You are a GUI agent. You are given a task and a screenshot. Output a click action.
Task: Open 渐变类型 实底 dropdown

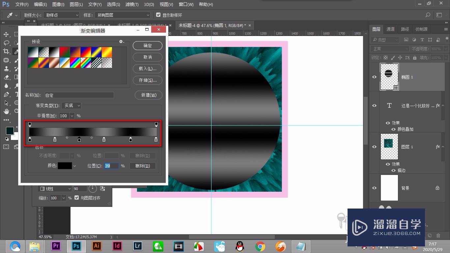pyautogui.click(x=71, y=105)
